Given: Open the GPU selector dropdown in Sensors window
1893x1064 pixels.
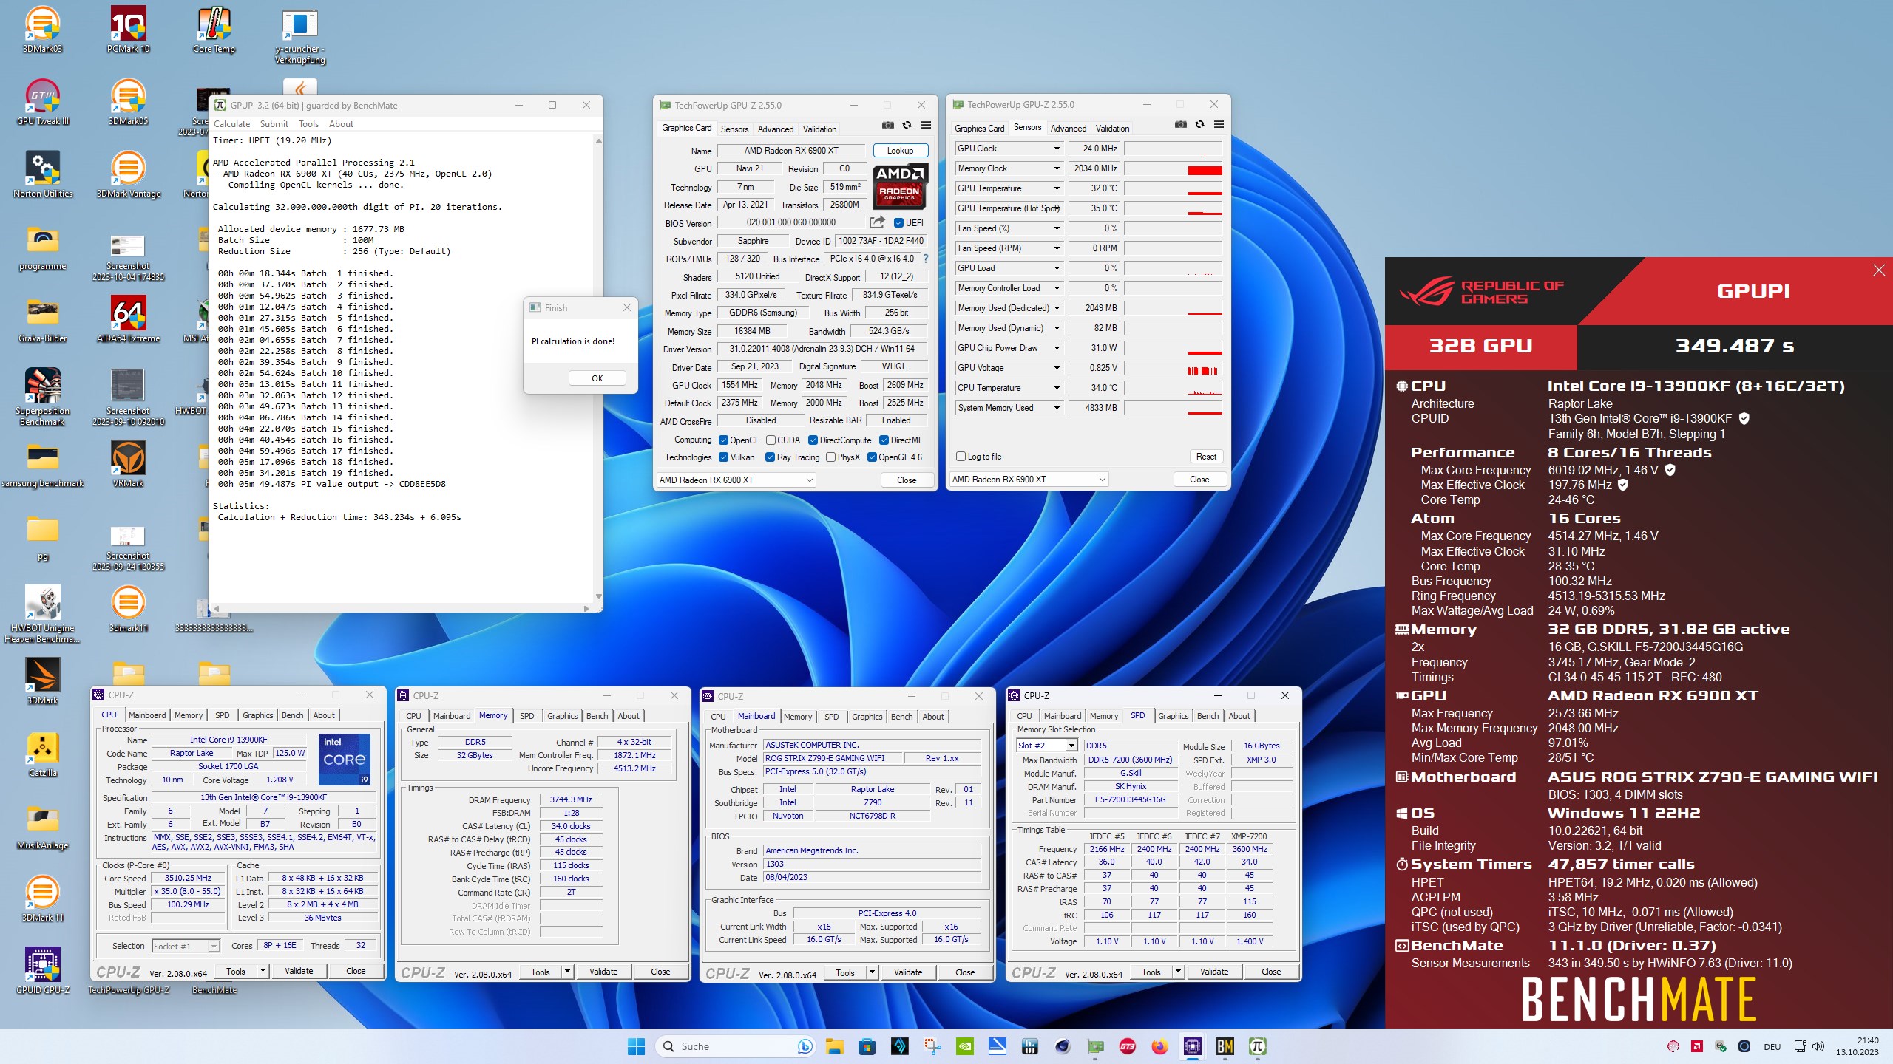Looking at the screenshot, I should (x=1028, y=480).
